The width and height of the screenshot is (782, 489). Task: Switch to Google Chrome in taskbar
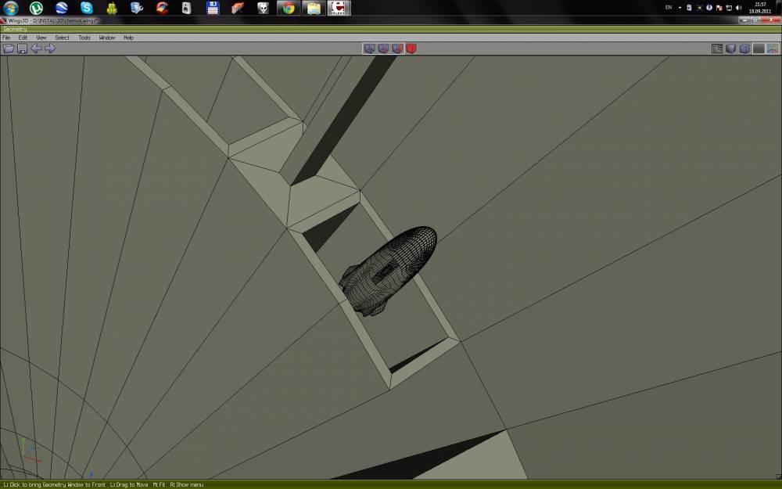coord(289,8)
